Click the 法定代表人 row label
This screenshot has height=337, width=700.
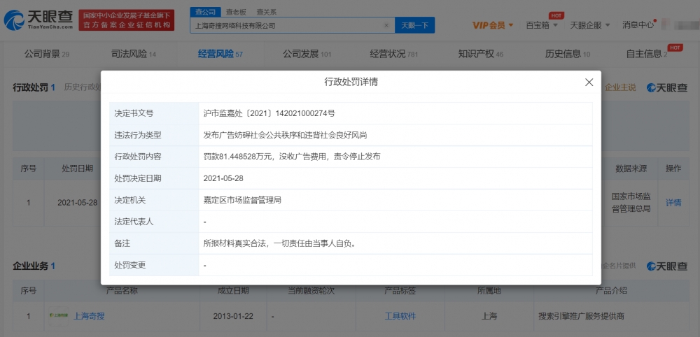[134, 222]
